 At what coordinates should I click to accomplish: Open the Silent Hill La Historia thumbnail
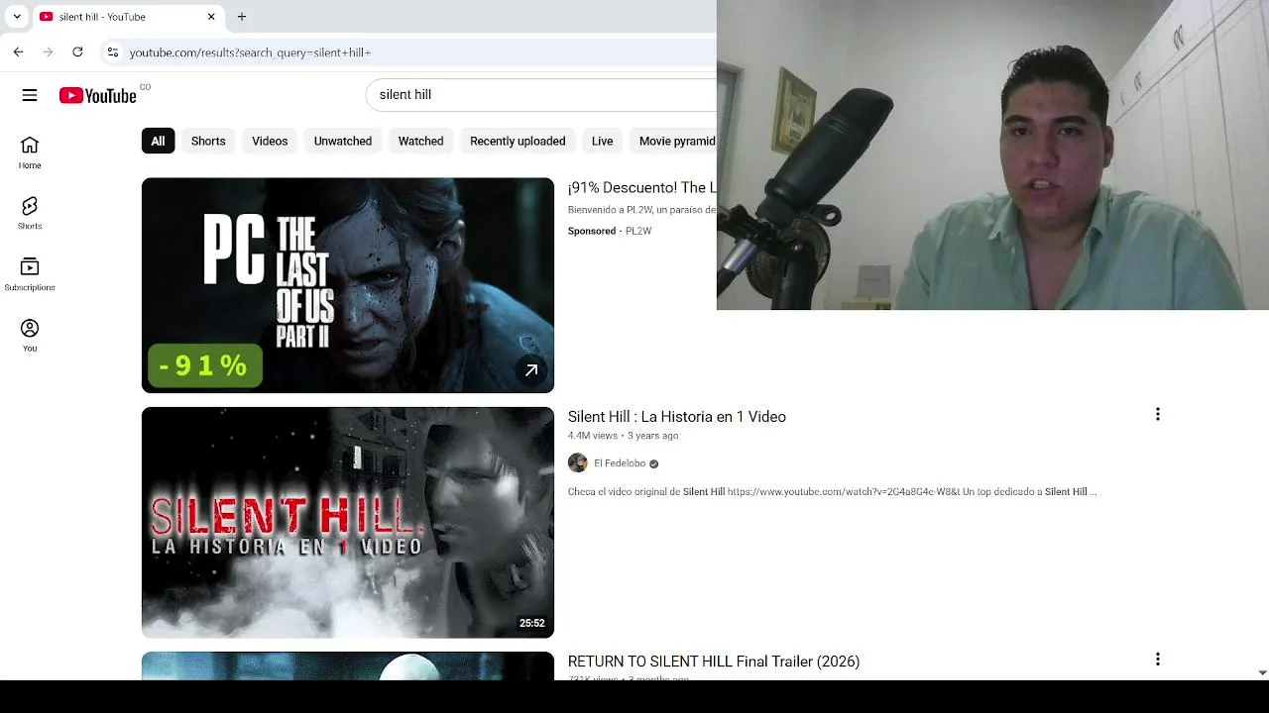(x=348, y=523)
